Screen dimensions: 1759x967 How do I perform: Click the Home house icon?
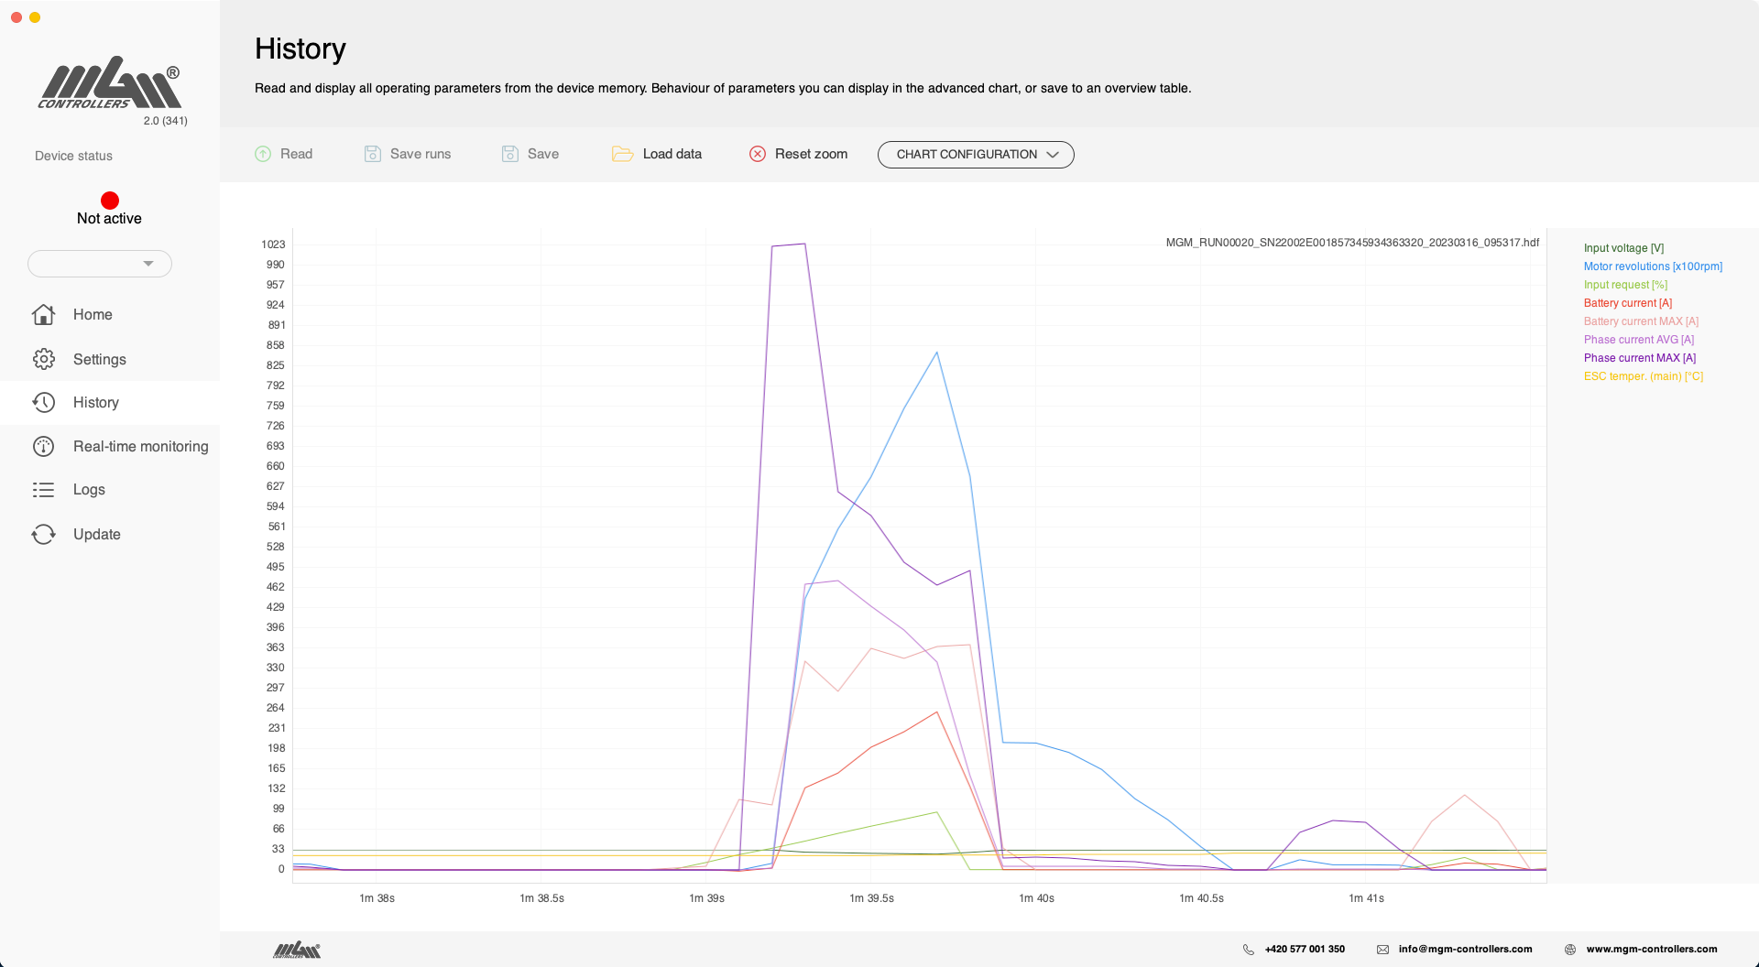[x=43, y=314]
